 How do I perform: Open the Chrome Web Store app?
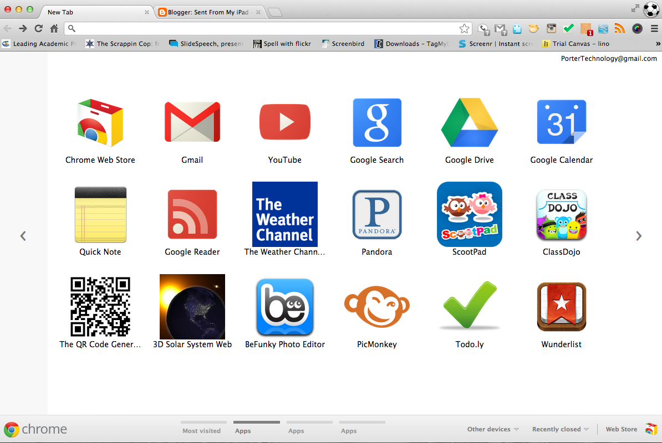click(100, 123)
